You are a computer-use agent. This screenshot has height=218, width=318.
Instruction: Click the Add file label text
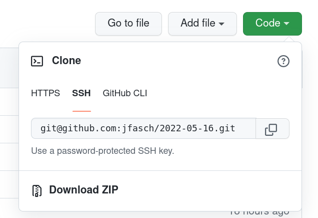coord(198,24)
